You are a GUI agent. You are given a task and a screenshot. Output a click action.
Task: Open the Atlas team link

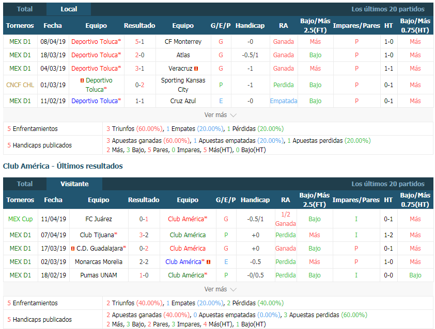183,55
